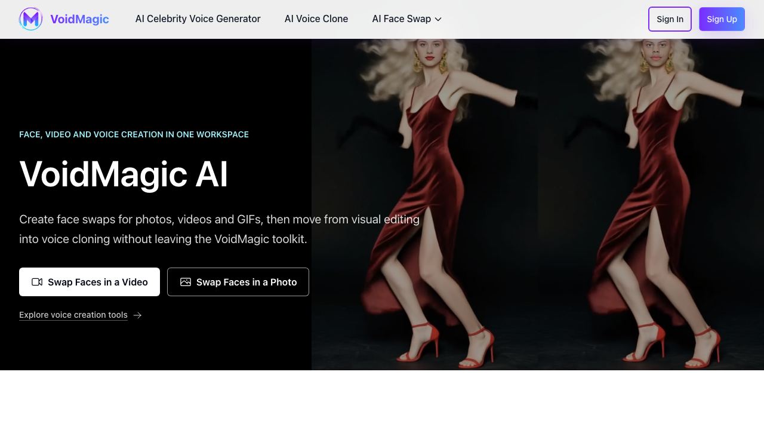Click the video camera icon

pyautogui.click(x=37, y=282)
